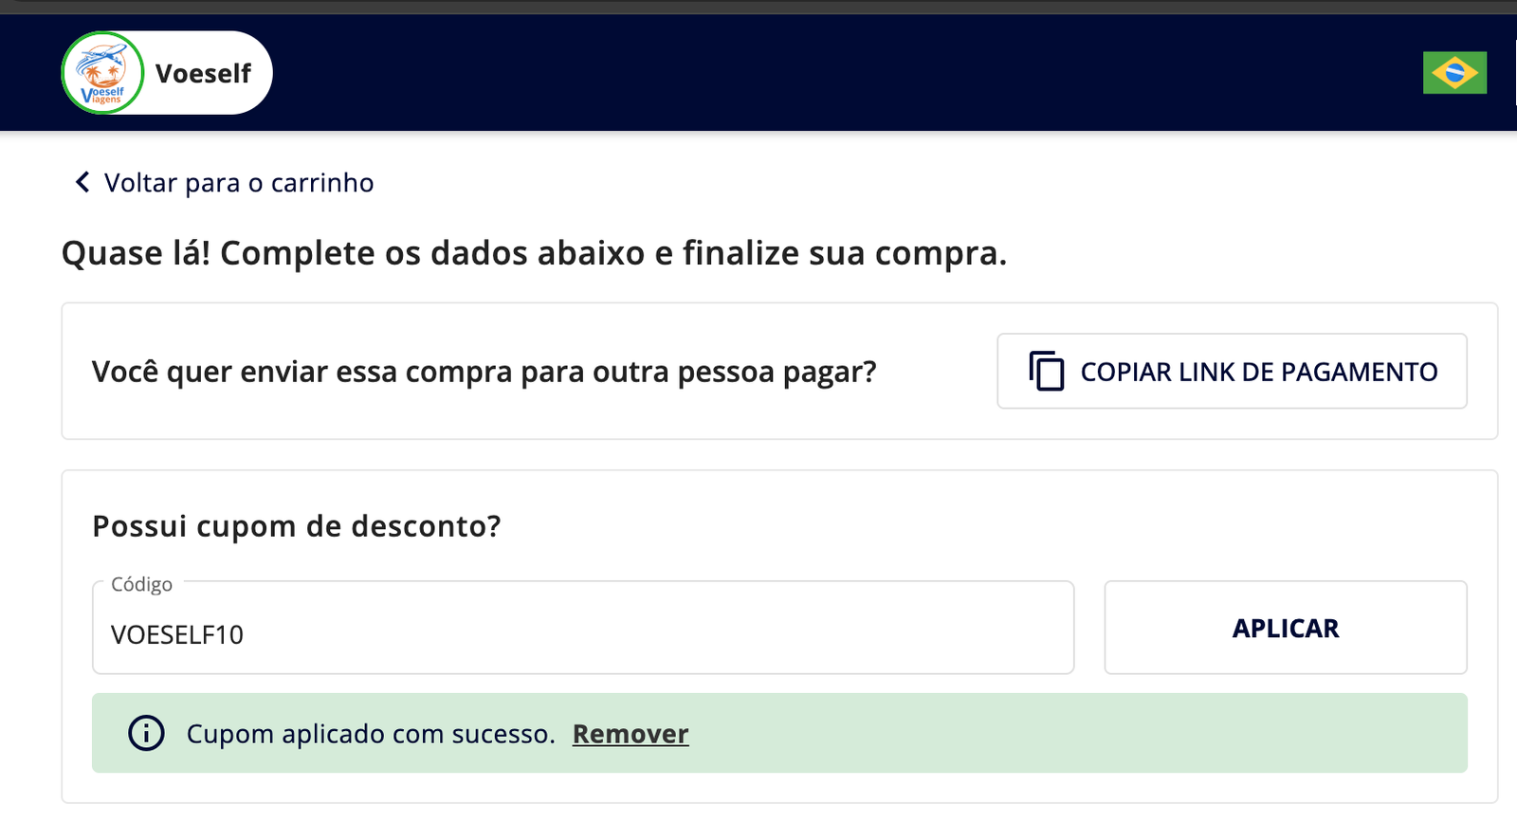Copy the payment link with COPIAR LINK DE PAGAMENTO
Image resolution: width=1517 pixels, height=822 pixels.
click(x=1232, y=371)
